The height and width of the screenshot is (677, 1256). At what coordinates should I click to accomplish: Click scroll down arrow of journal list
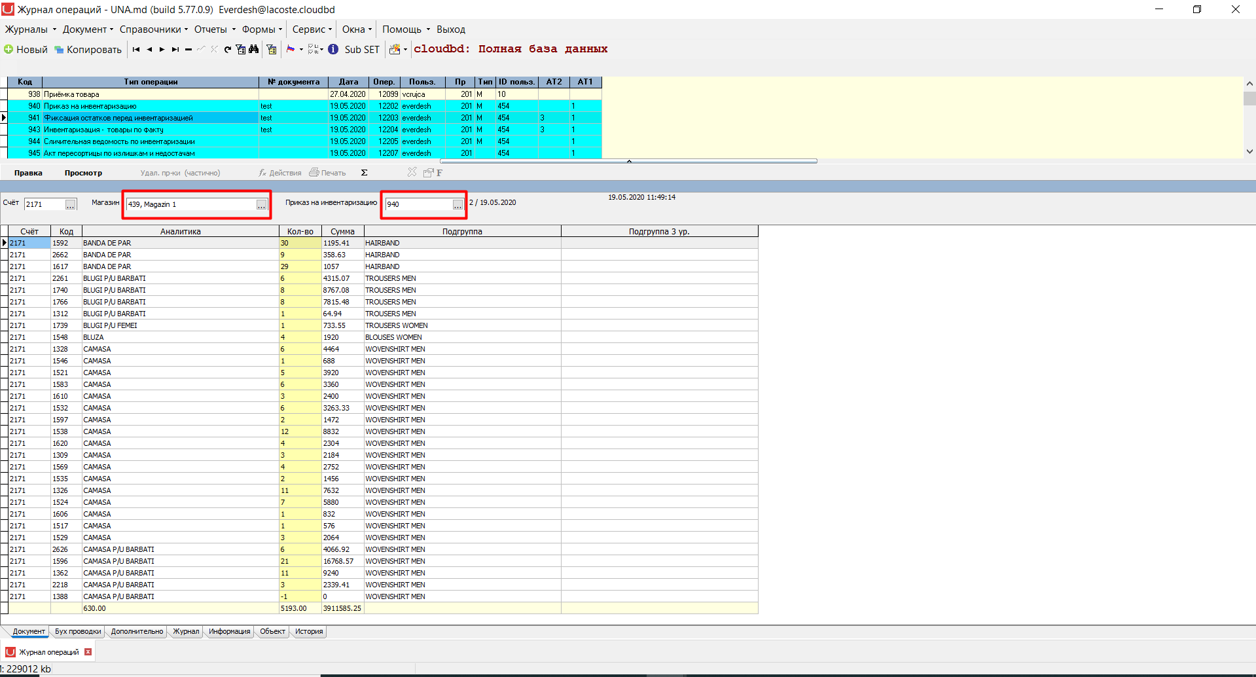click(1249, 151)
